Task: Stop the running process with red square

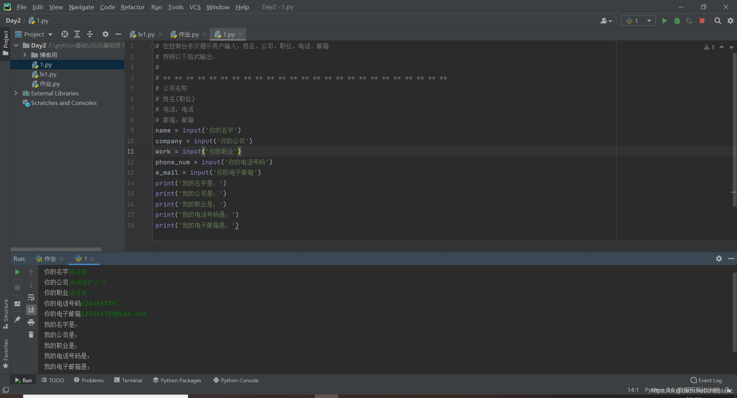Action: pos(702,21)
